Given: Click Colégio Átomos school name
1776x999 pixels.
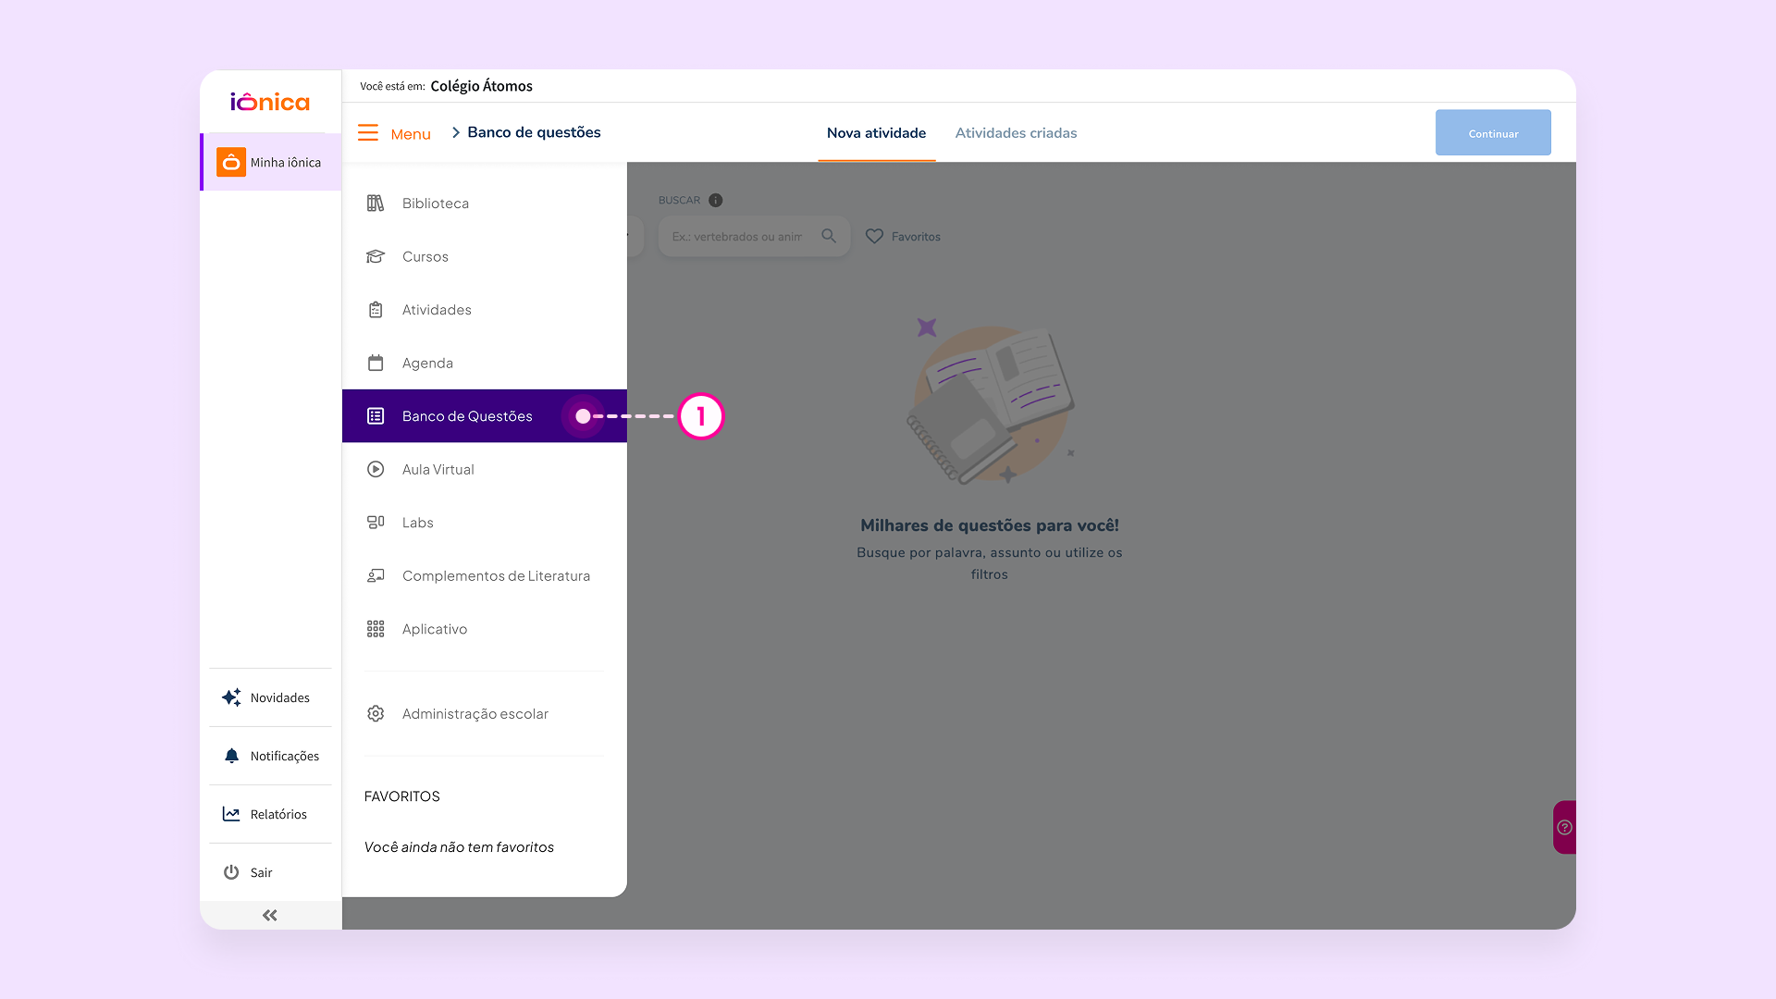Looking at the screenshot, I should point(481,86).
